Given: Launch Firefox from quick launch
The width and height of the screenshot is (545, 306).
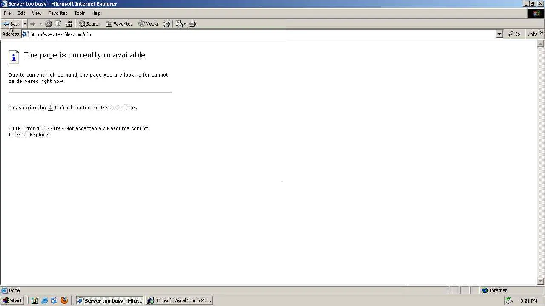Looking at the screenshot, I should 64,300.
